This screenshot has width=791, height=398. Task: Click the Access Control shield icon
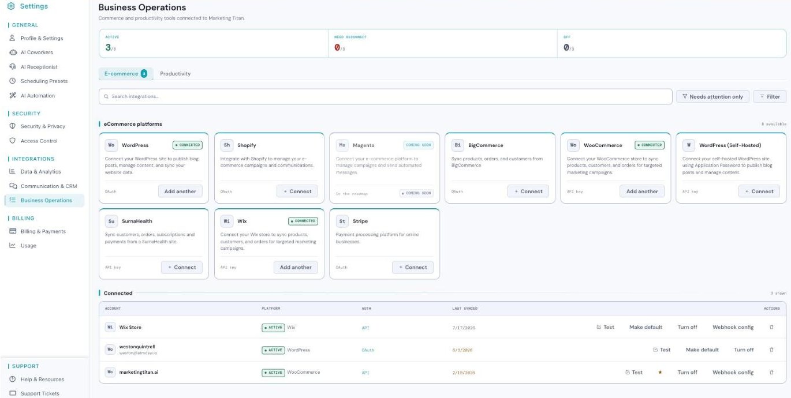point(13,141)
